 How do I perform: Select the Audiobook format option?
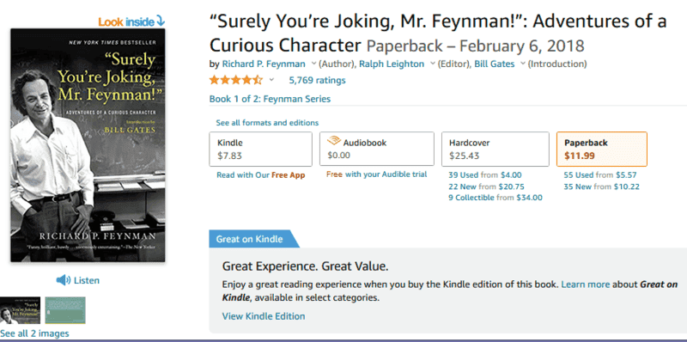(x=377, y=149)
